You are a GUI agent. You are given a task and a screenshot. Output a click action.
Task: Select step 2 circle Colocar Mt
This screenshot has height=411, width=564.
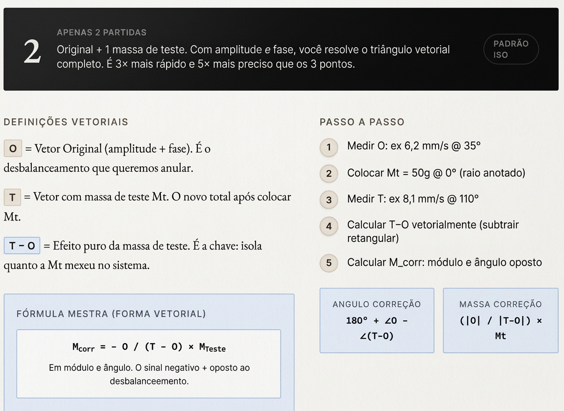point(329,174)
